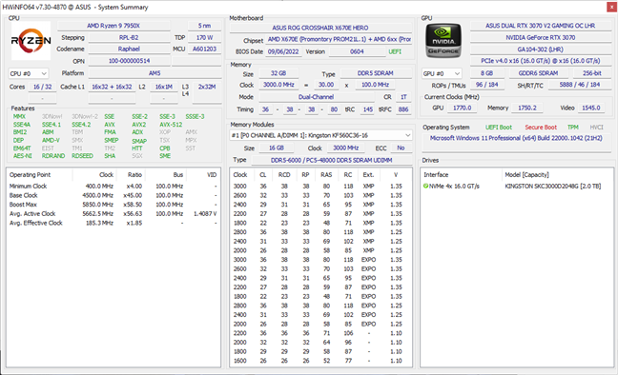Viewport: 618px width, 375px height.
Task: Click the Microsoft Windows 11 Professional field
Action: (516, 138)
